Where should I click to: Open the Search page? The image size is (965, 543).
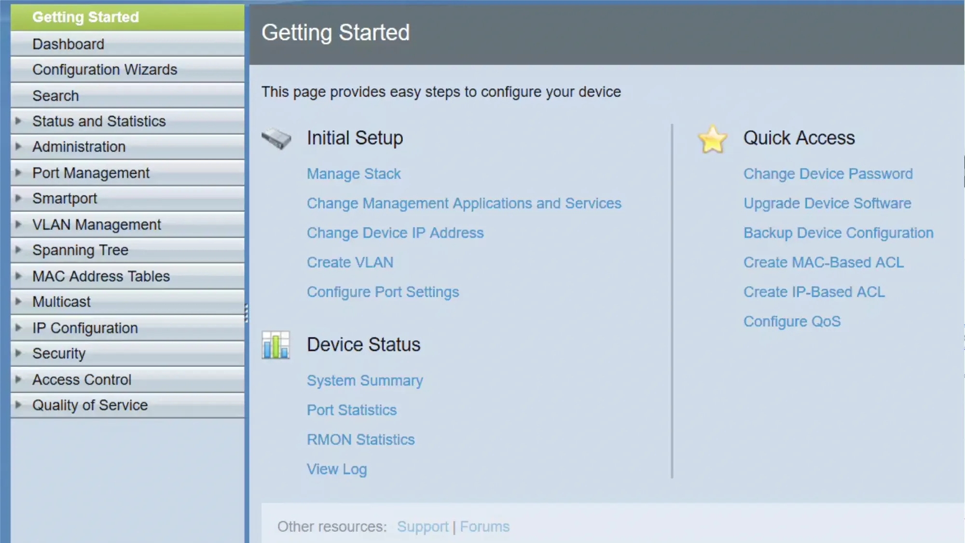tap(55, 95)
